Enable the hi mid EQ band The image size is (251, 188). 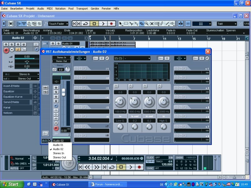145,86
